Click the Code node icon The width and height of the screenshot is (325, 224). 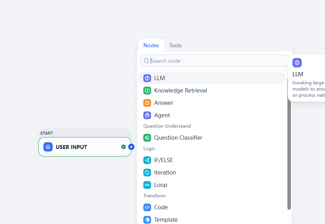coord(147,207)
